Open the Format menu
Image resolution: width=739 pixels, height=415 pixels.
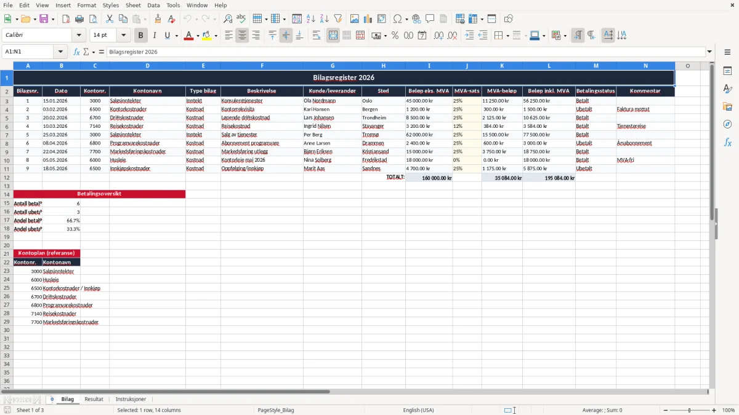tap(86, 5)
